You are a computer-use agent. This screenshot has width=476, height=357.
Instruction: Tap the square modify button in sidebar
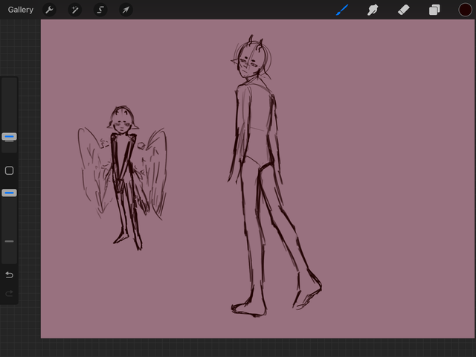tap(9, 170)
